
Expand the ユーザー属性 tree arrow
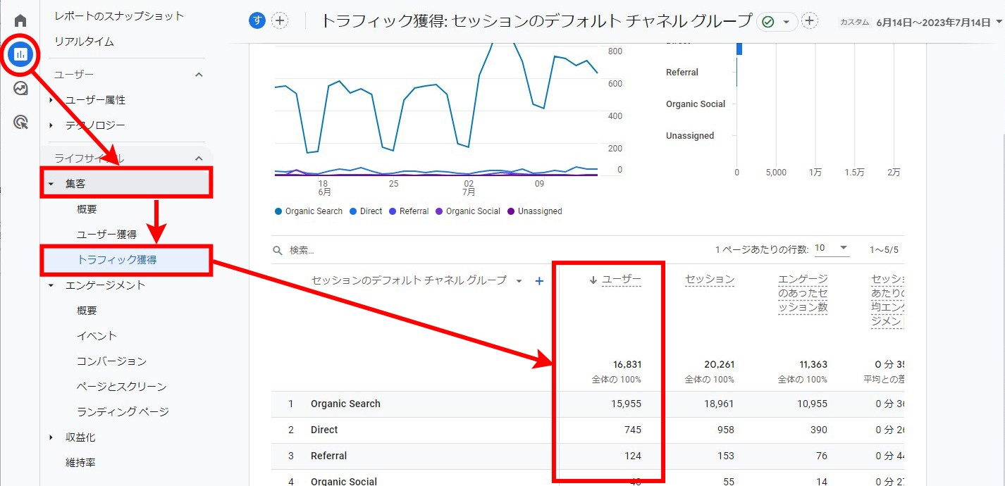51,100
